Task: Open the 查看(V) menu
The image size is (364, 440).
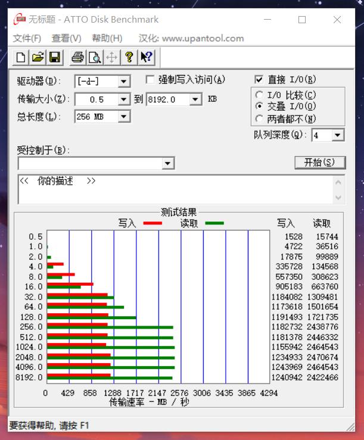Action: pos(67,38)
